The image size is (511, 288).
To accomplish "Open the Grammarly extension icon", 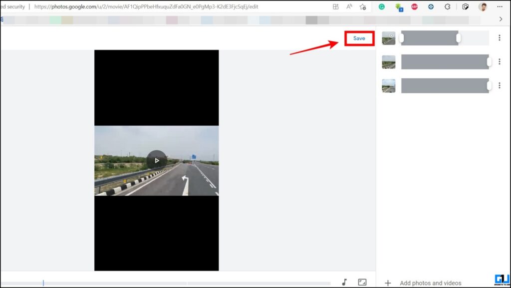I will pos(381,6).
